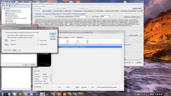Click the Chip Name field showing MT6589

46,74
